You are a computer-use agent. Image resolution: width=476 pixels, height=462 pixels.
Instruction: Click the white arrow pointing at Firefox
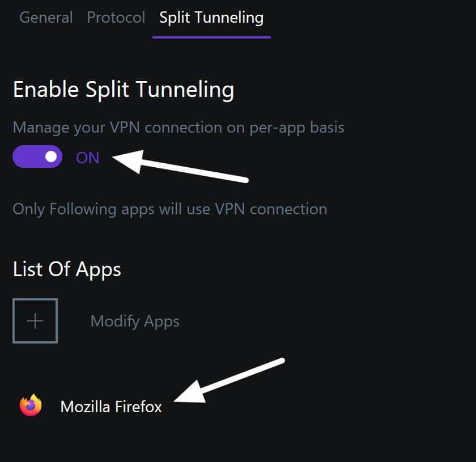point(229,380)
